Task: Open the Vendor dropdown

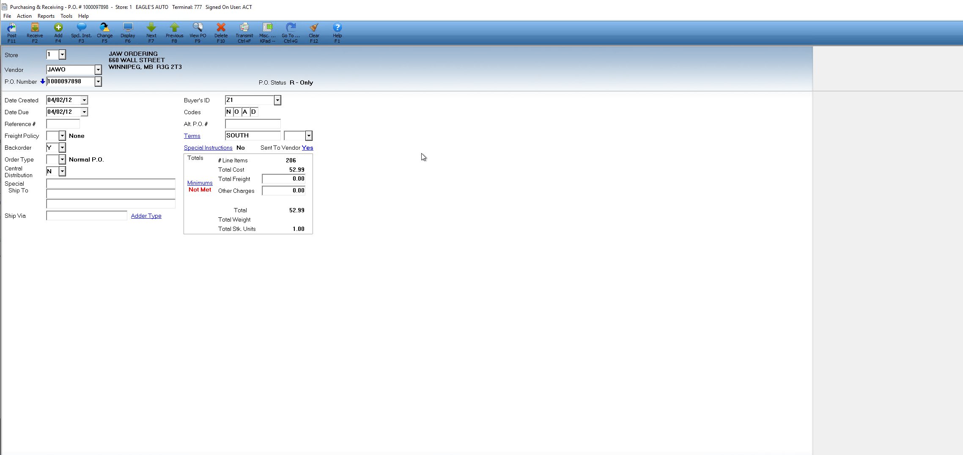Action: point(98,70)
